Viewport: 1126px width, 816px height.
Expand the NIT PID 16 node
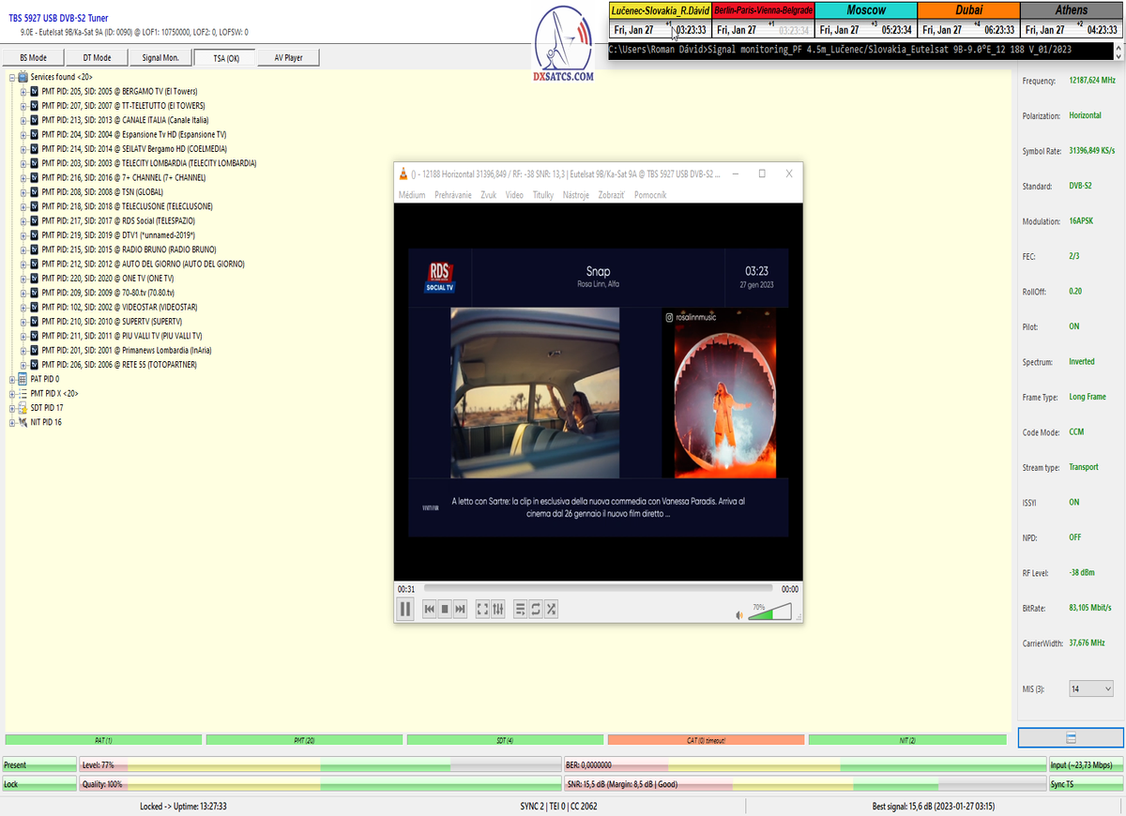[12, 423]
